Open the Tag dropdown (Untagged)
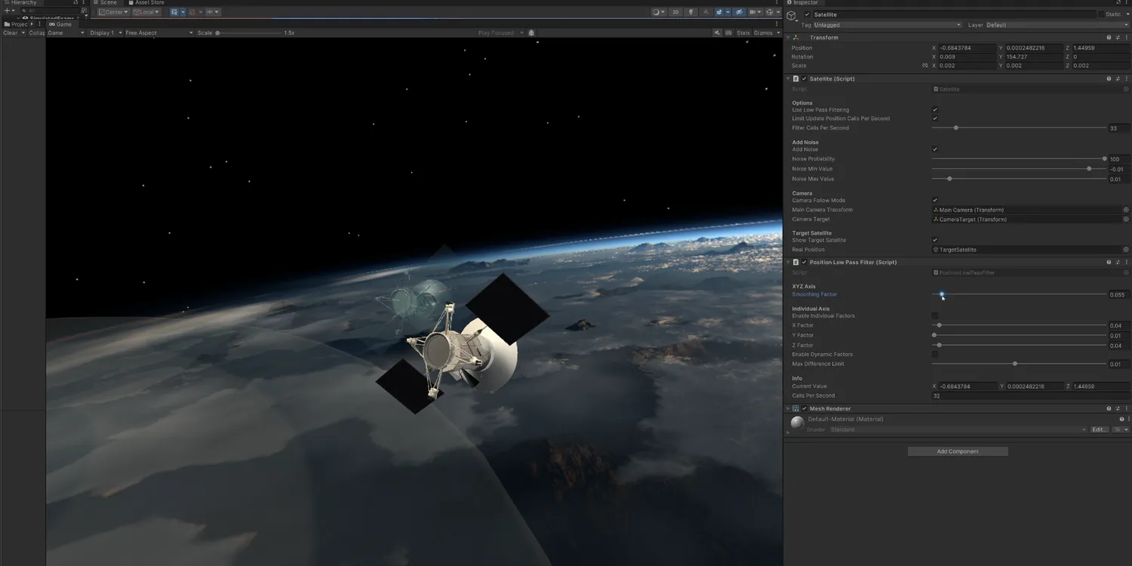Image resolution: width=1132 pixels, height=566 pixels. click(x=887, y=25)
